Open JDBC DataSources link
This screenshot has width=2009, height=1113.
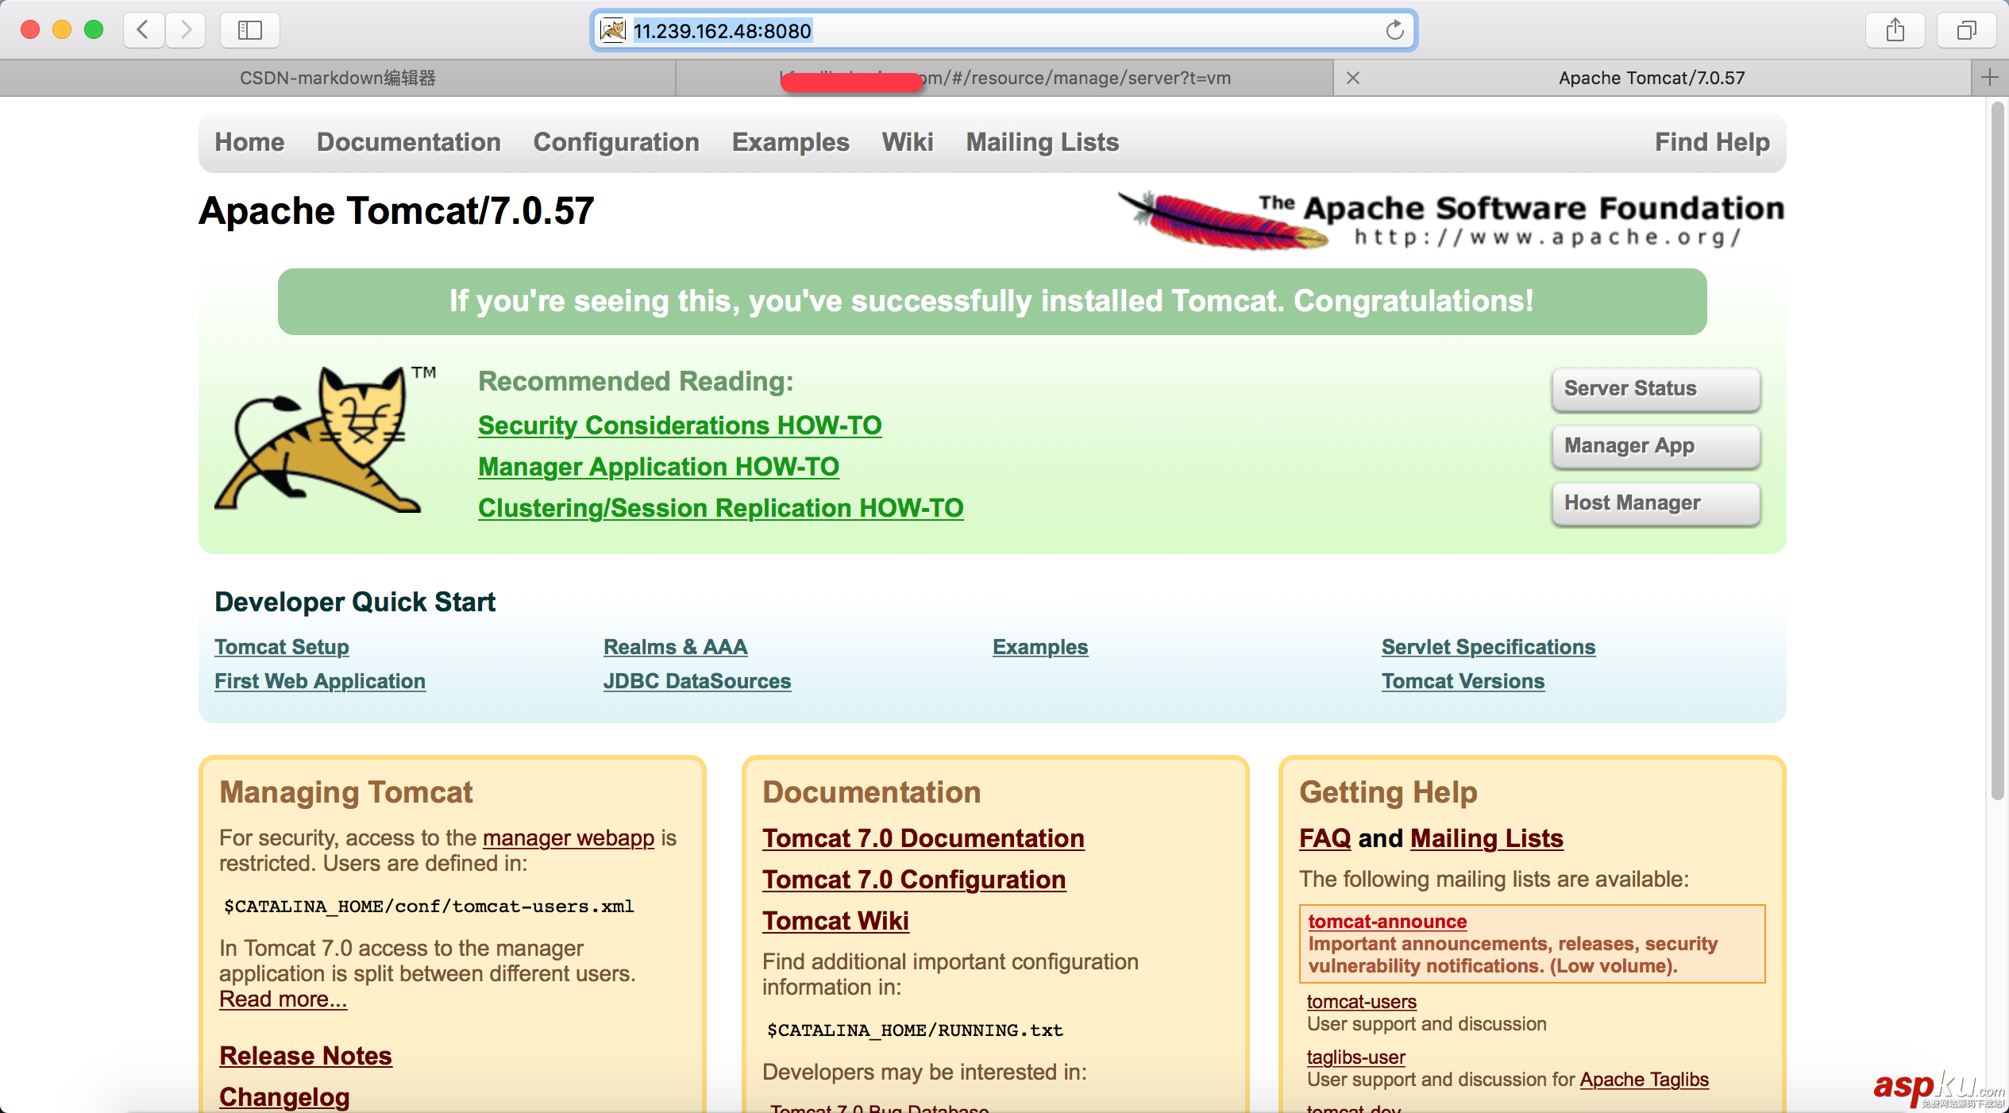tap(697, 681)
